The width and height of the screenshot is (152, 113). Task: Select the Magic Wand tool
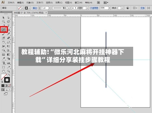click(3, 22)
